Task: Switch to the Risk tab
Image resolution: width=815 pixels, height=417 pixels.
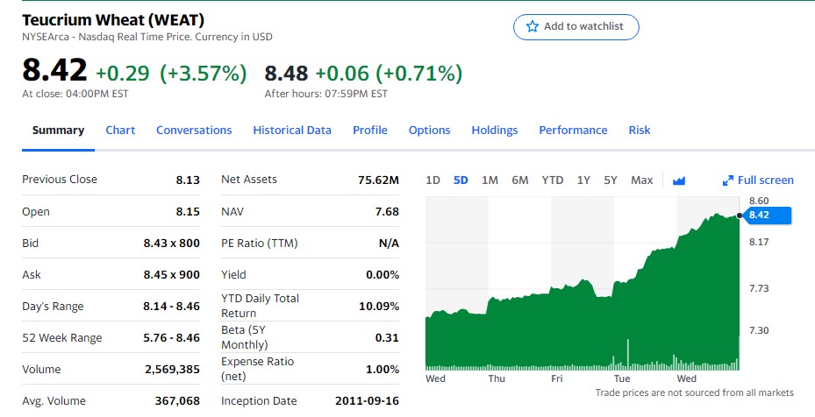Action: 640,130
